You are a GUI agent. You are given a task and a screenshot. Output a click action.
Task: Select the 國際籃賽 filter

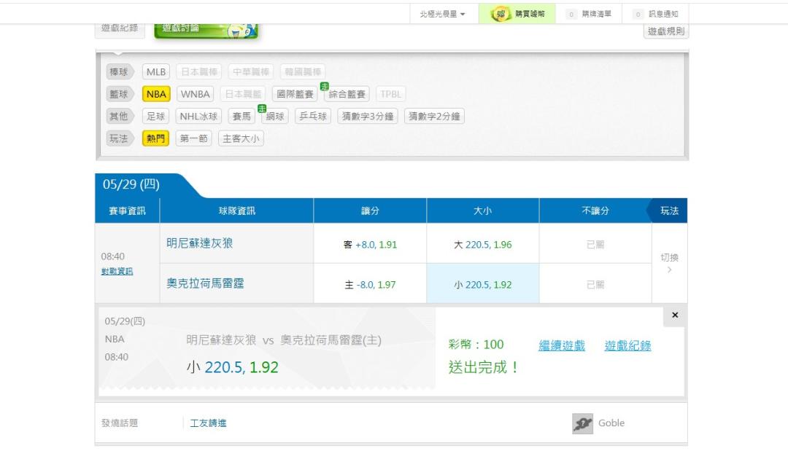(x=295, y=94)
